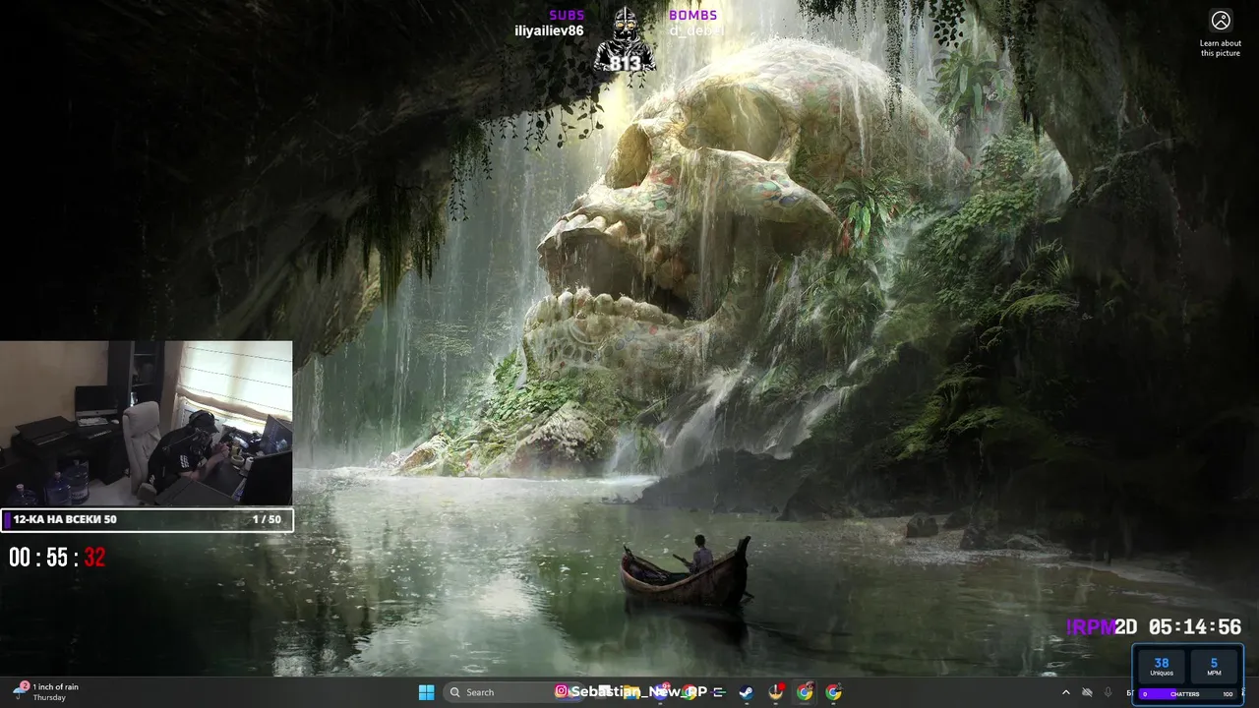Click the 05:14:56 countdown text
1259x708 pixels.
(x=1195, y=627)
